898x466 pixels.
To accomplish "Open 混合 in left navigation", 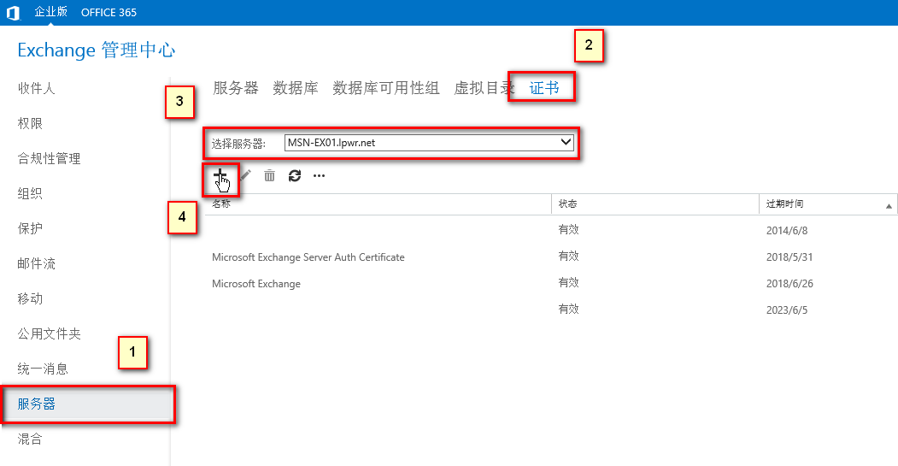I will pyautogui.click(x=30, y=439).
